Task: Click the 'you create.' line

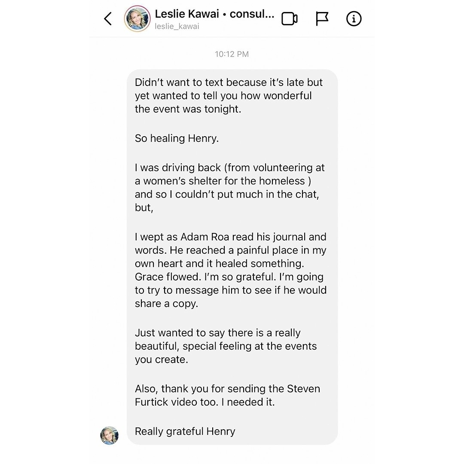Action: (161, 360)
